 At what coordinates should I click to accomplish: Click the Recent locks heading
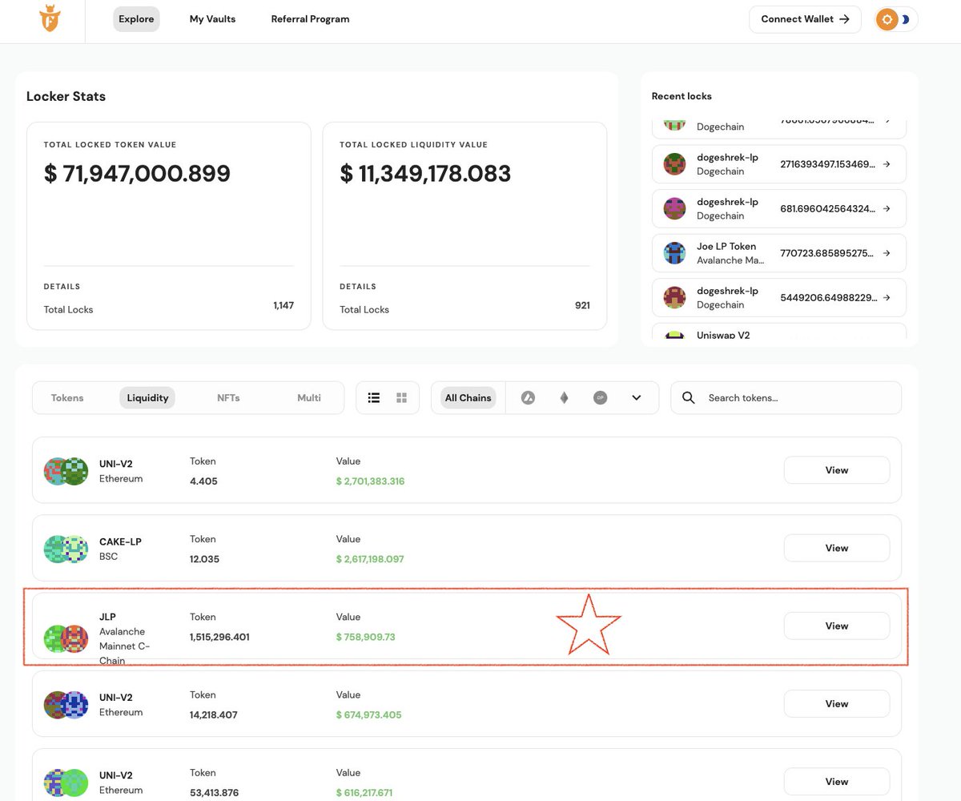[682, 96]
